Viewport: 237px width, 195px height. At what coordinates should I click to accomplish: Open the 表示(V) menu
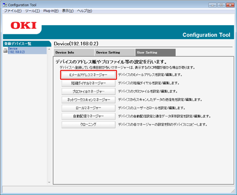(x=68, y=11)
